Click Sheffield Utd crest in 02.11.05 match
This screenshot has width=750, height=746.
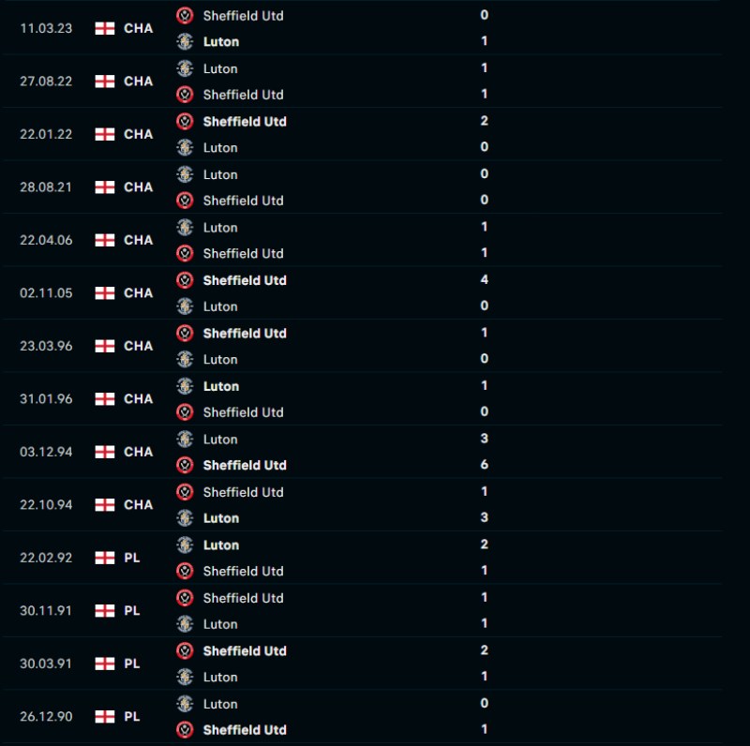click(185, 280)
